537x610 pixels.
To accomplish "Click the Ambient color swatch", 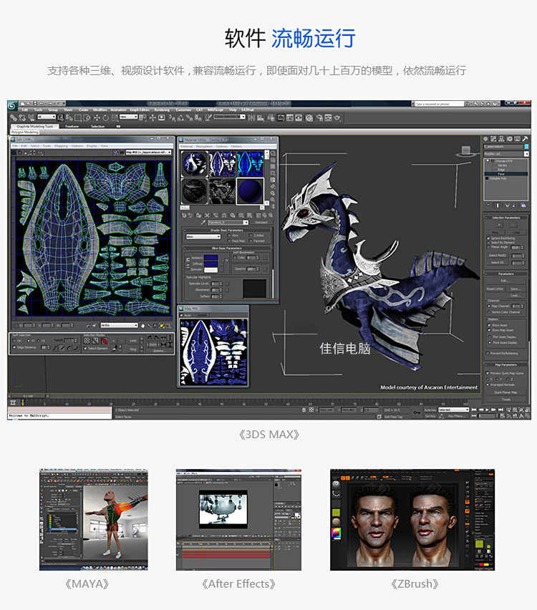I will pyautogui.click(x=211, y=258).
